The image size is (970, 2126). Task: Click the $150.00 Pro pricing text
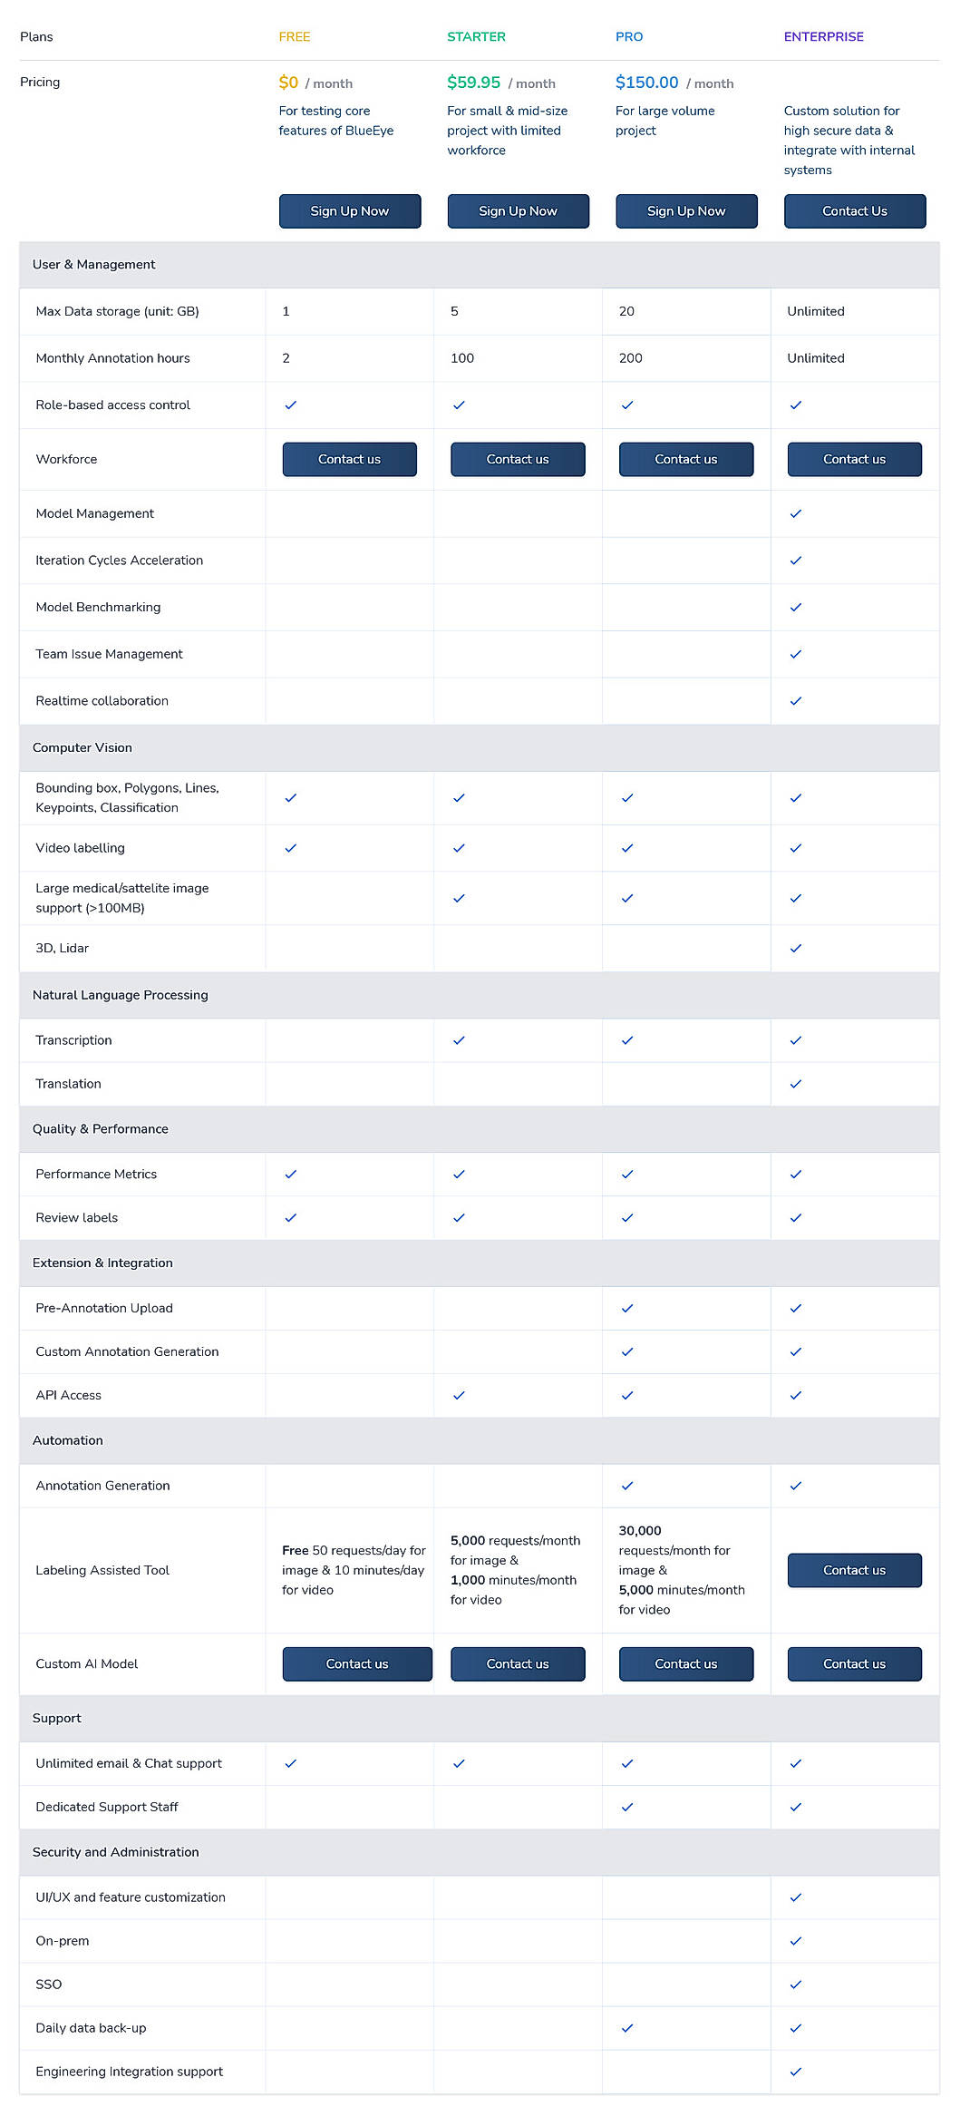646,82
